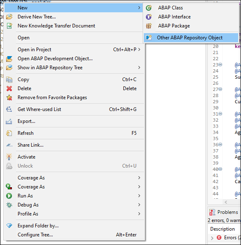Collapse the code fold at line 31
The height and width of the screenshot is (245, 241).
pyautogui.click(x=220, y=114)
